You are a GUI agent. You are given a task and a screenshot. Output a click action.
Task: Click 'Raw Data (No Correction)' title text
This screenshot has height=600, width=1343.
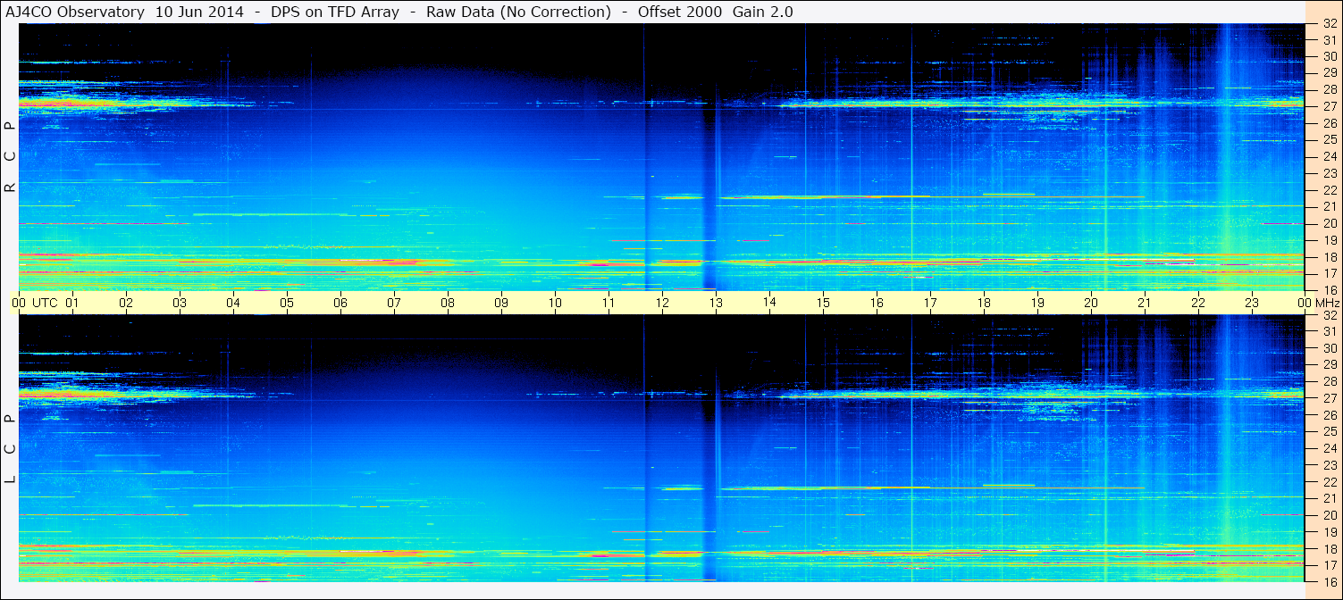click(518, 12)
